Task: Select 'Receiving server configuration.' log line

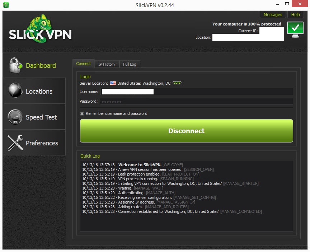Action: click(x=149, y=197)
